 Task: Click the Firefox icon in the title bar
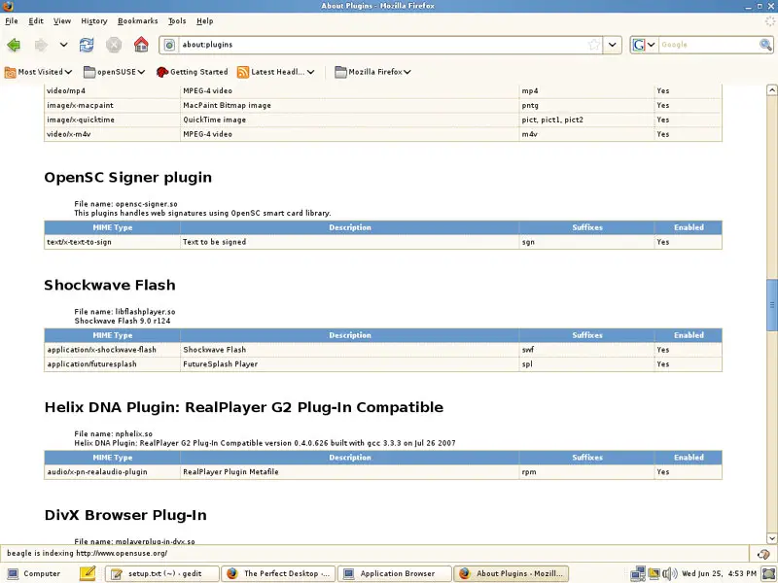pos(7,6)
